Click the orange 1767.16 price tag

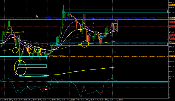172,57
